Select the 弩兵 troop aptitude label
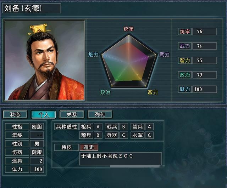The image size is (227, 188). (x=137, y=127)
